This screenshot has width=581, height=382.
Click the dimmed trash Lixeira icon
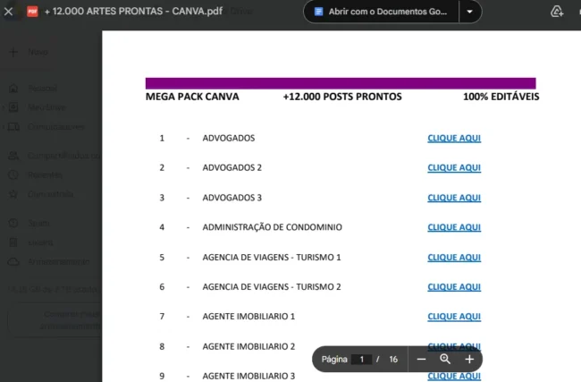(13, 242)
